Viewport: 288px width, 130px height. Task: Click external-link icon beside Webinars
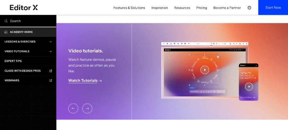(51, 81)
